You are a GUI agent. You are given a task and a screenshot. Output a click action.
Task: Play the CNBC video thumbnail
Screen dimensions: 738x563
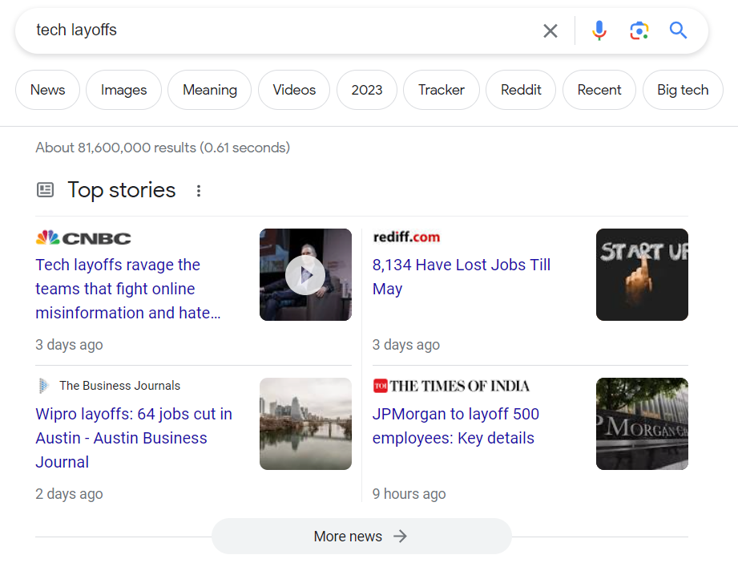305,274
